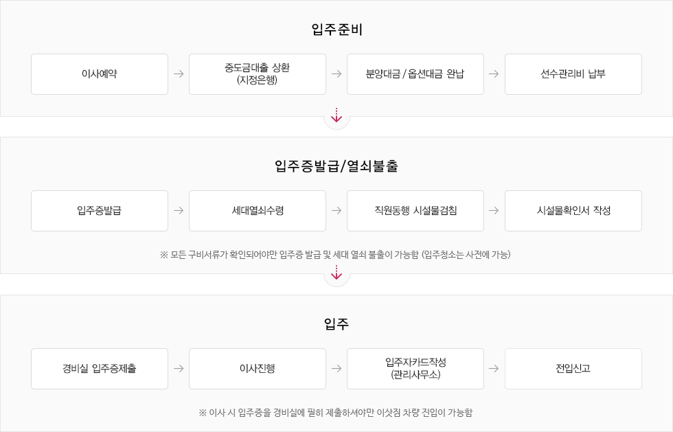
Task: Click the pink down arrow below 입주준비
Action: click(336, 115)
